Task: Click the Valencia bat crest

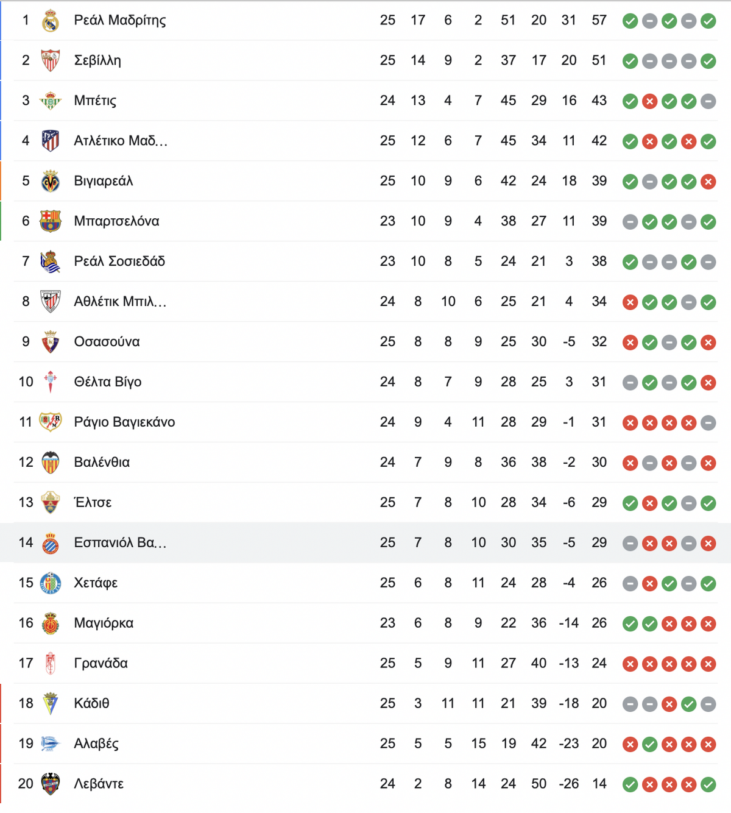Action: pyautogui.click(x=51, y=463)
